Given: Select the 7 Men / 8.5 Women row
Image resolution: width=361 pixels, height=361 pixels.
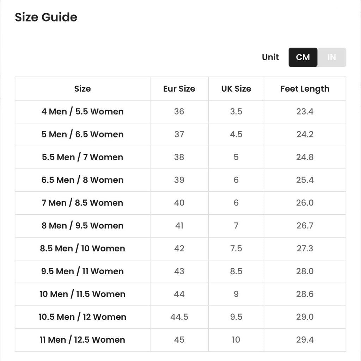Looking at the screenshot, I should [180, 203].
